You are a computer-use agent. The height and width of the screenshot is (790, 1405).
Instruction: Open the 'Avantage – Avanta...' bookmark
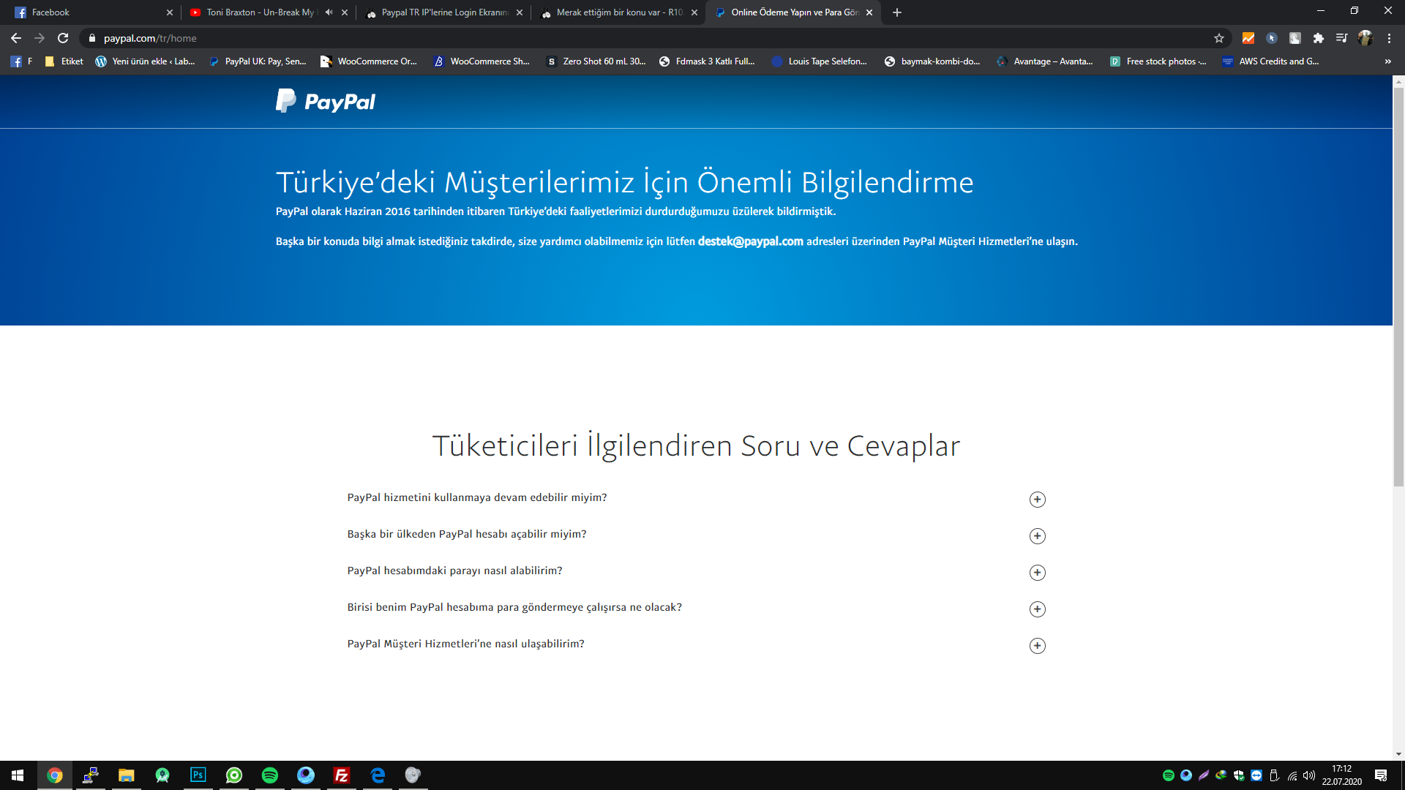[x=1045, y=61]
